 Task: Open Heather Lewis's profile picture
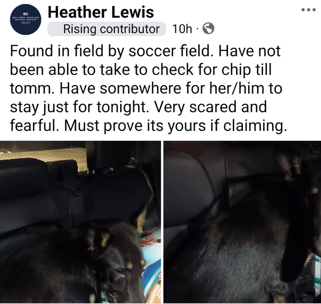click(x=26, y=20)
